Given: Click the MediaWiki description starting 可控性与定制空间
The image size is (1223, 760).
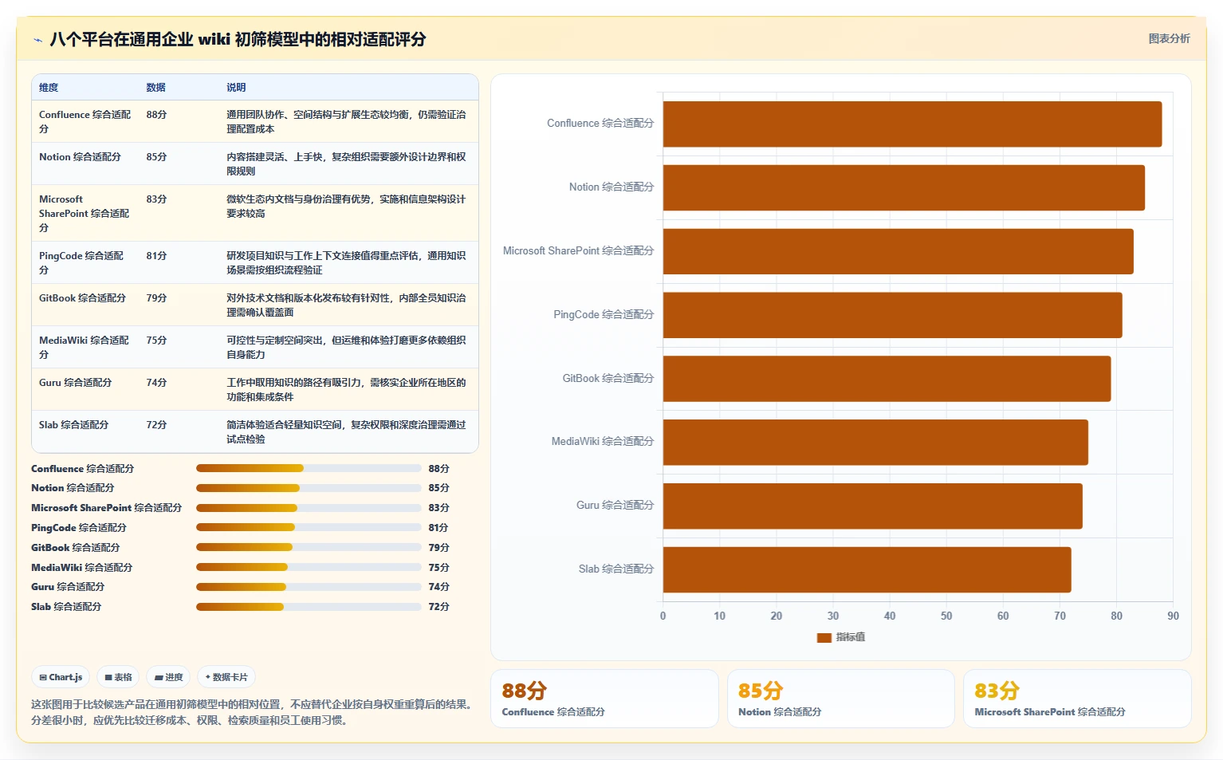Looking at the screenshot, I should [x=346, y=347].
